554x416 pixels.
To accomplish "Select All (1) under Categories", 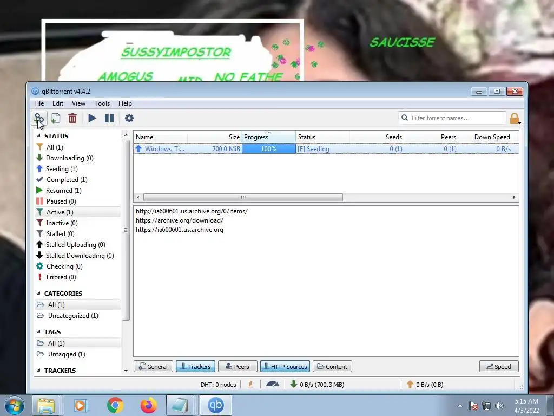I will tap(78, 304).
